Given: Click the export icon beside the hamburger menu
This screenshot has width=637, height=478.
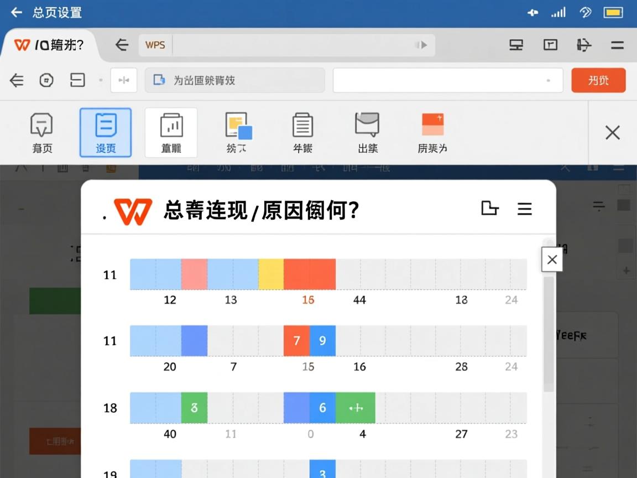Looking at the screenshot, I should point(584,45).
